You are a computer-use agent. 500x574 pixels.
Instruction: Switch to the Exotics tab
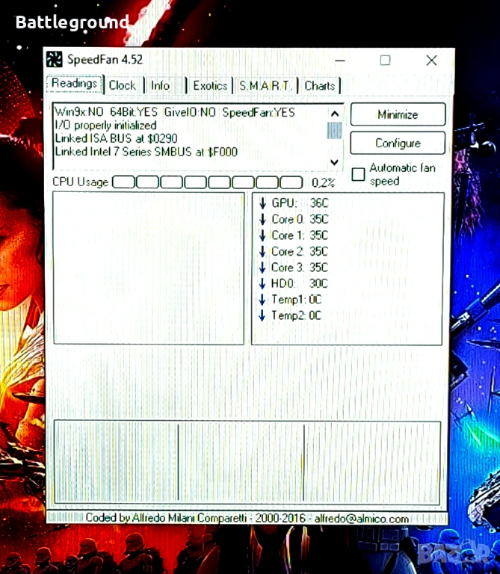pos(210,86)
